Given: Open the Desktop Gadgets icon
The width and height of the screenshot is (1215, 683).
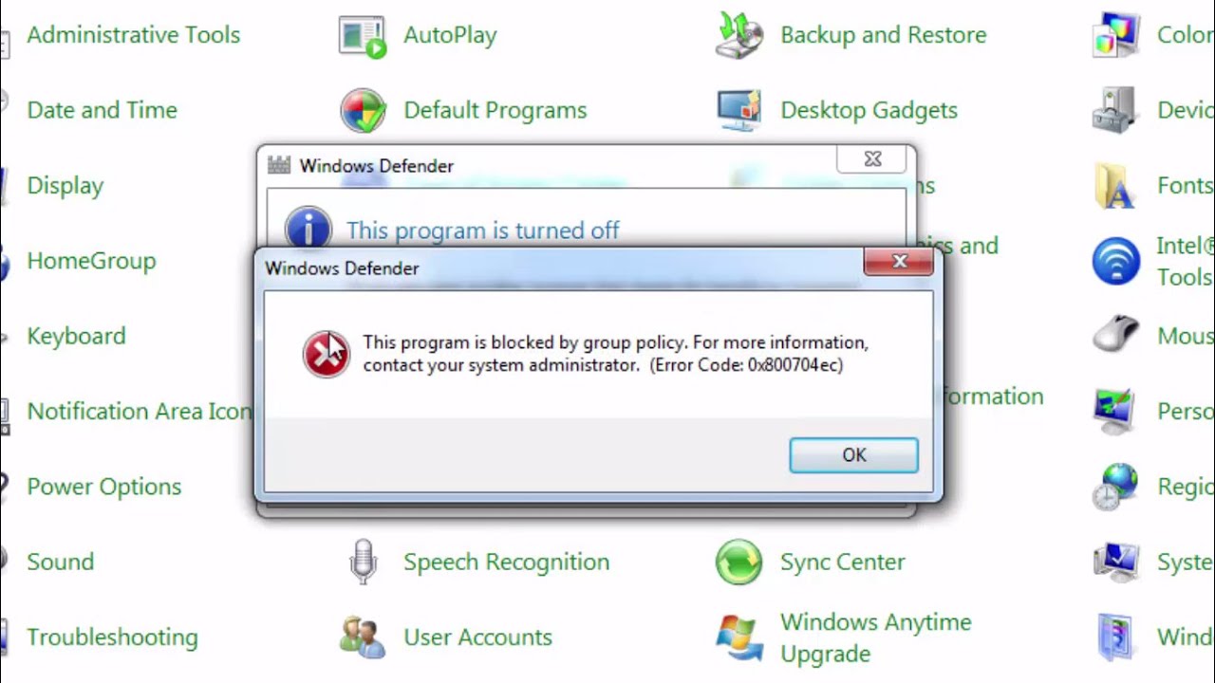Looking at the screenshot, I should point(739,110).
